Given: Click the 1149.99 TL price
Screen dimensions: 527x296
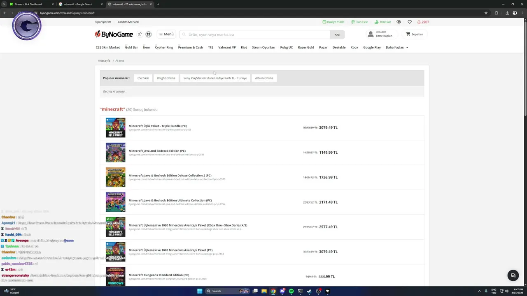Looking at the screenshot, I should pos(328,153).
